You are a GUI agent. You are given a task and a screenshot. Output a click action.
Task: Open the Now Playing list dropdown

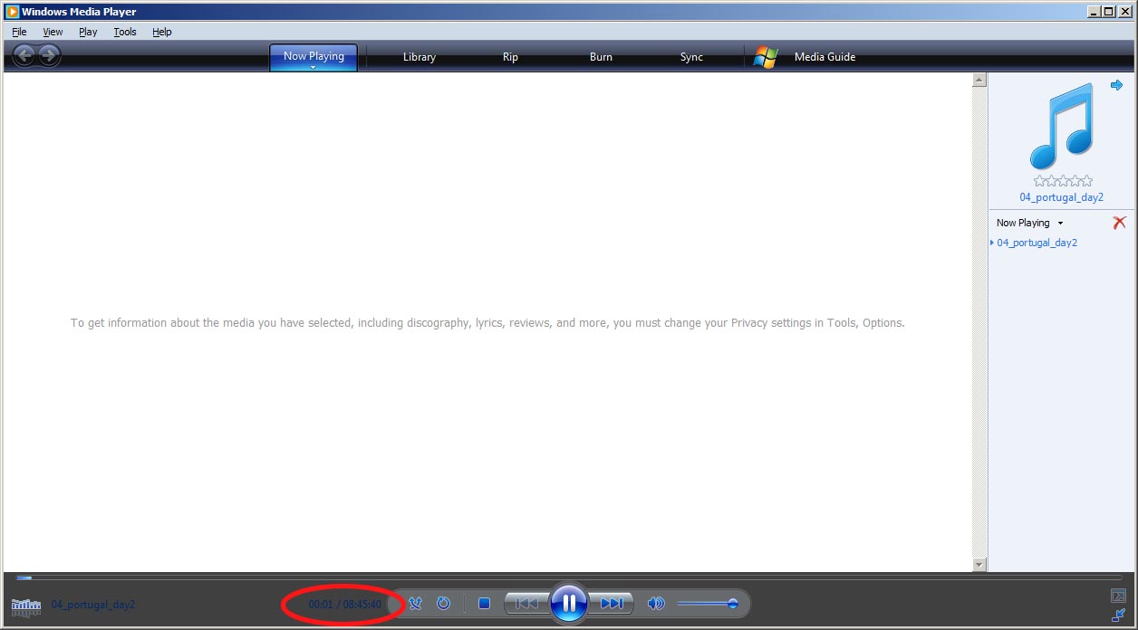(x=1029, y=223)
